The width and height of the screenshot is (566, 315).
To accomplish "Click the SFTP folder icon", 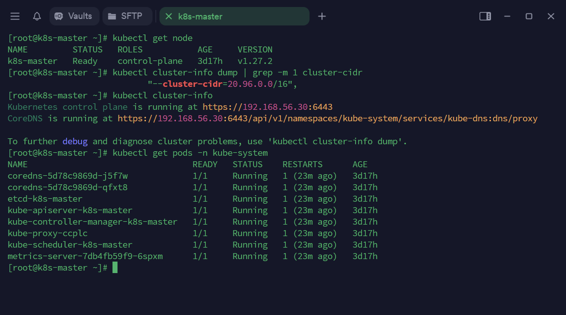I will [x=112, y=16].
